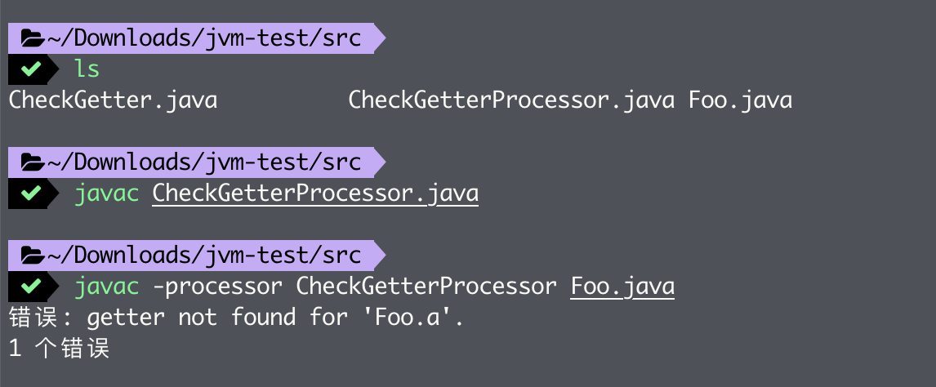Click the green checkmark beside ls
936x387 pixels.
tap(30, 69)
